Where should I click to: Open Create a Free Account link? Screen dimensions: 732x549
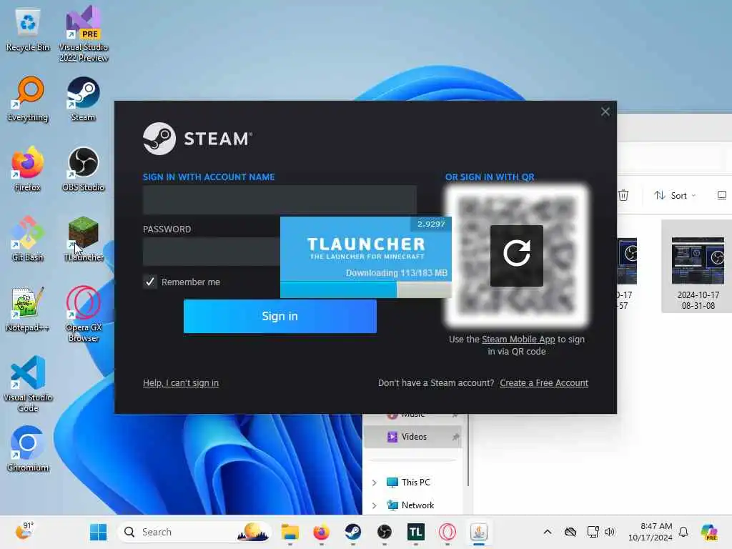pyautogui.click(x=544, y=383)
